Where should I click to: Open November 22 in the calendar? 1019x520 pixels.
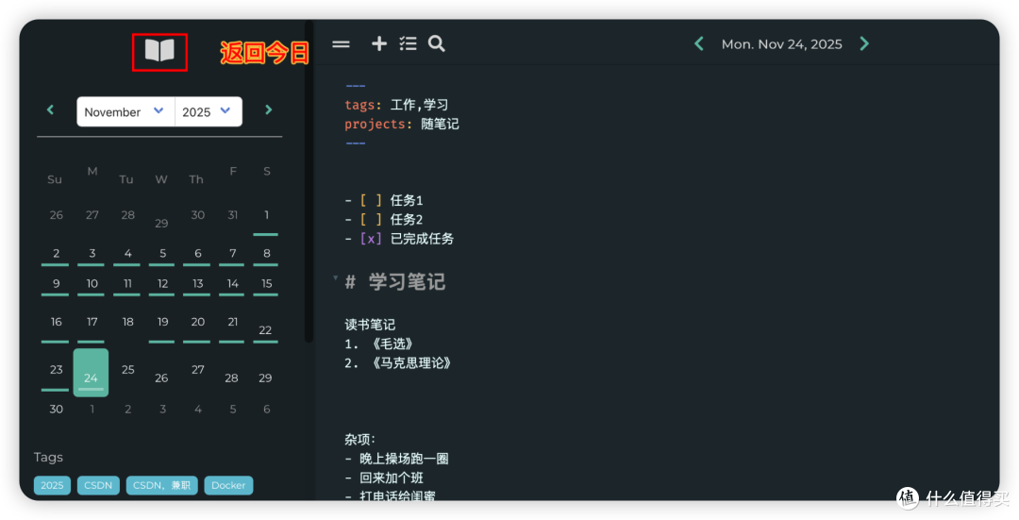[265, 330]
